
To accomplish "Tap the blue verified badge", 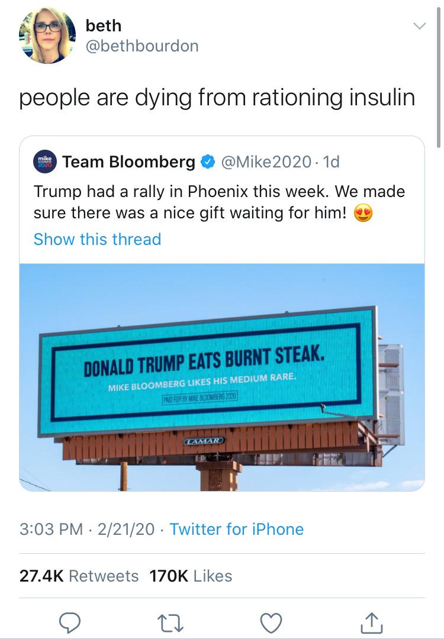I will 207,162.
